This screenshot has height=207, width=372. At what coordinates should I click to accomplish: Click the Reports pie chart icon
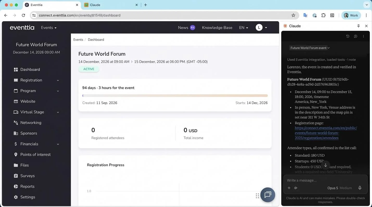coord(16,186)
